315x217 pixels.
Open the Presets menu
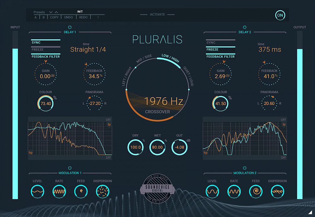[39, 12]
